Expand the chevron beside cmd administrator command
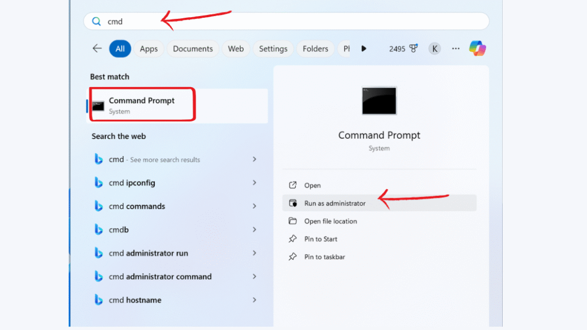The width and height of the screenshot is (587, 330). [255, 277]
